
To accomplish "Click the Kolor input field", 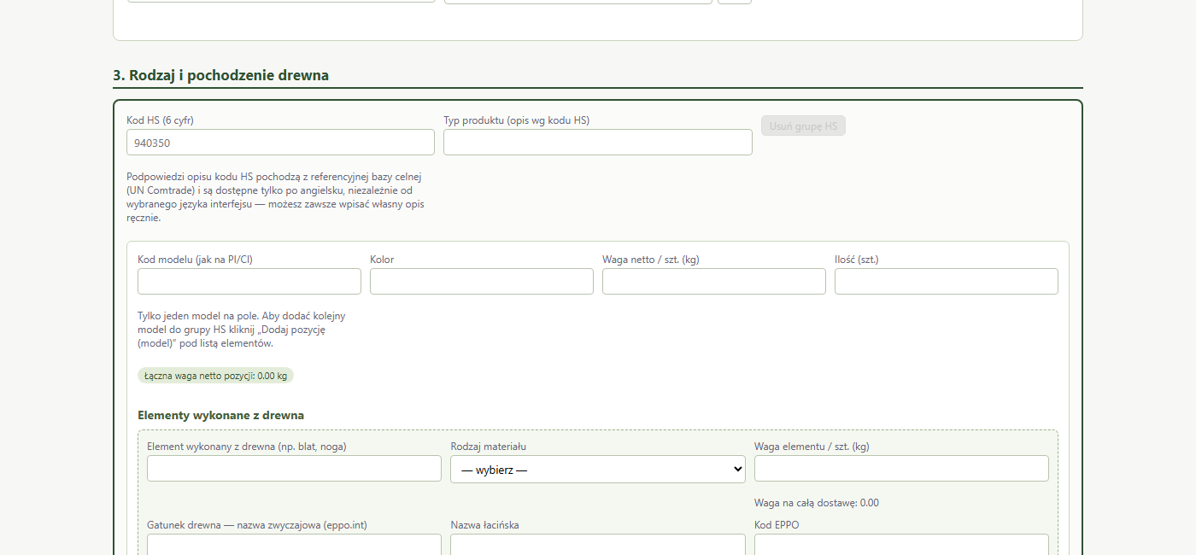I will click(482, 282).
